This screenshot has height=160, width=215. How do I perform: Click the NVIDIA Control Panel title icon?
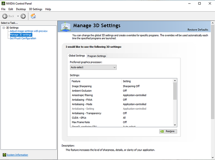(x=3, y=3)
